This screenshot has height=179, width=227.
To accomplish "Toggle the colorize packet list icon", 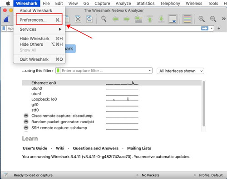I will 187,19.
